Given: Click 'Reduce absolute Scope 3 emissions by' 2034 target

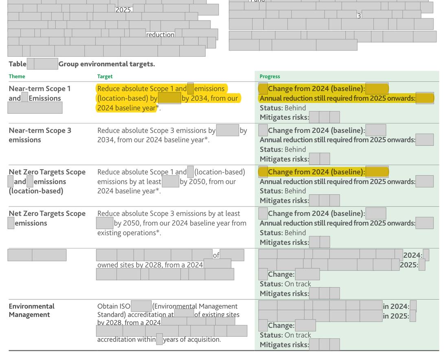Looking at the screenshot, I should pyautogui.click(x=156, y=131).
